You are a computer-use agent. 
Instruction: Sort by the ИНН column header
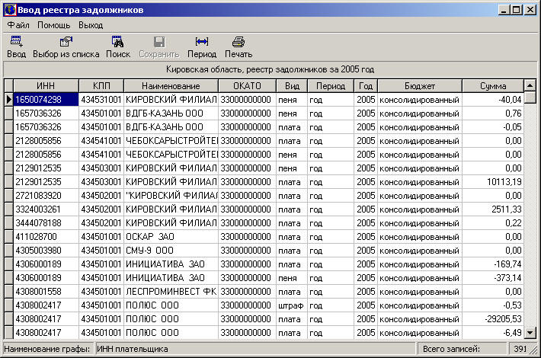click(x=46, y=85)
